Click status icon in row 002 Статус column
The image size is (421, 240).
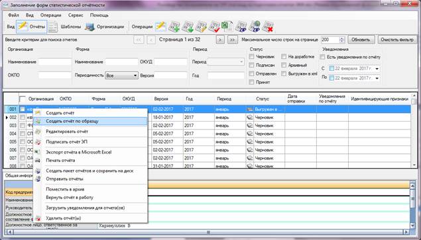click(x=250, y=117)
